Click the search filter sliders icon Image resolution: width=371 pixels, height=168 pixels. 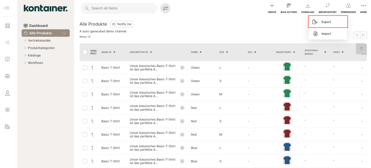[165, 8]
